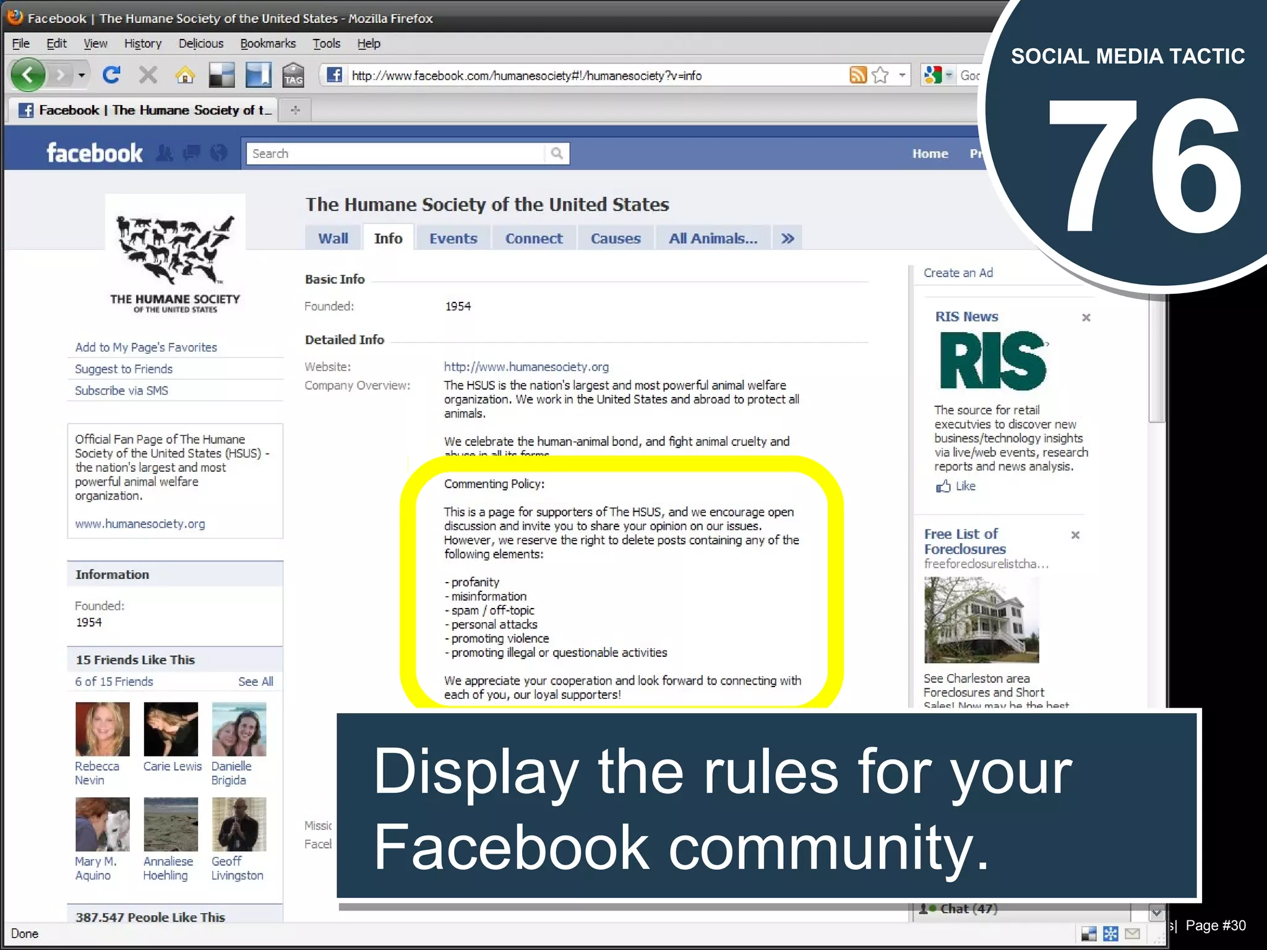
Task: Click the Delicious TAG button
Action: coord(293,75)
